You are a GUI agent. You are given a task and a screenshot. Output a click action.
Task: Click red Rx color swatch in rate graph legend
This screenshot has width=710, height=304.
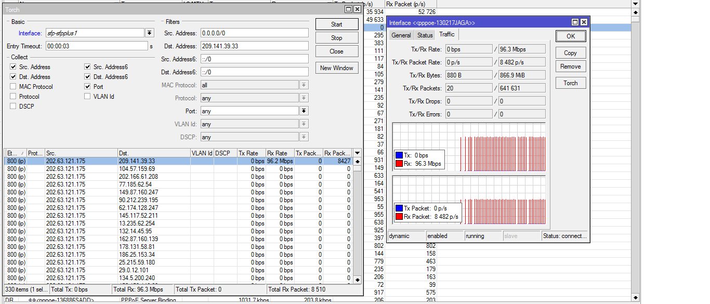pos(399,164)
